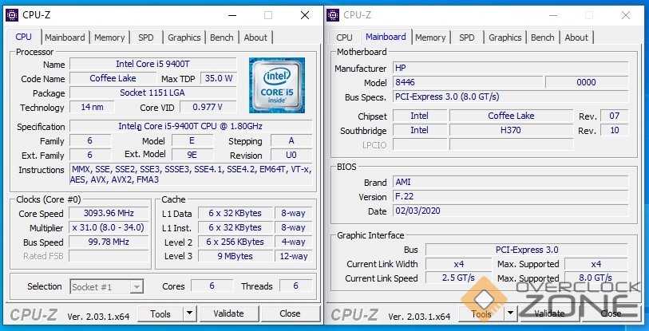Click the southbridge model 'H370'

[x=511, y=130]
